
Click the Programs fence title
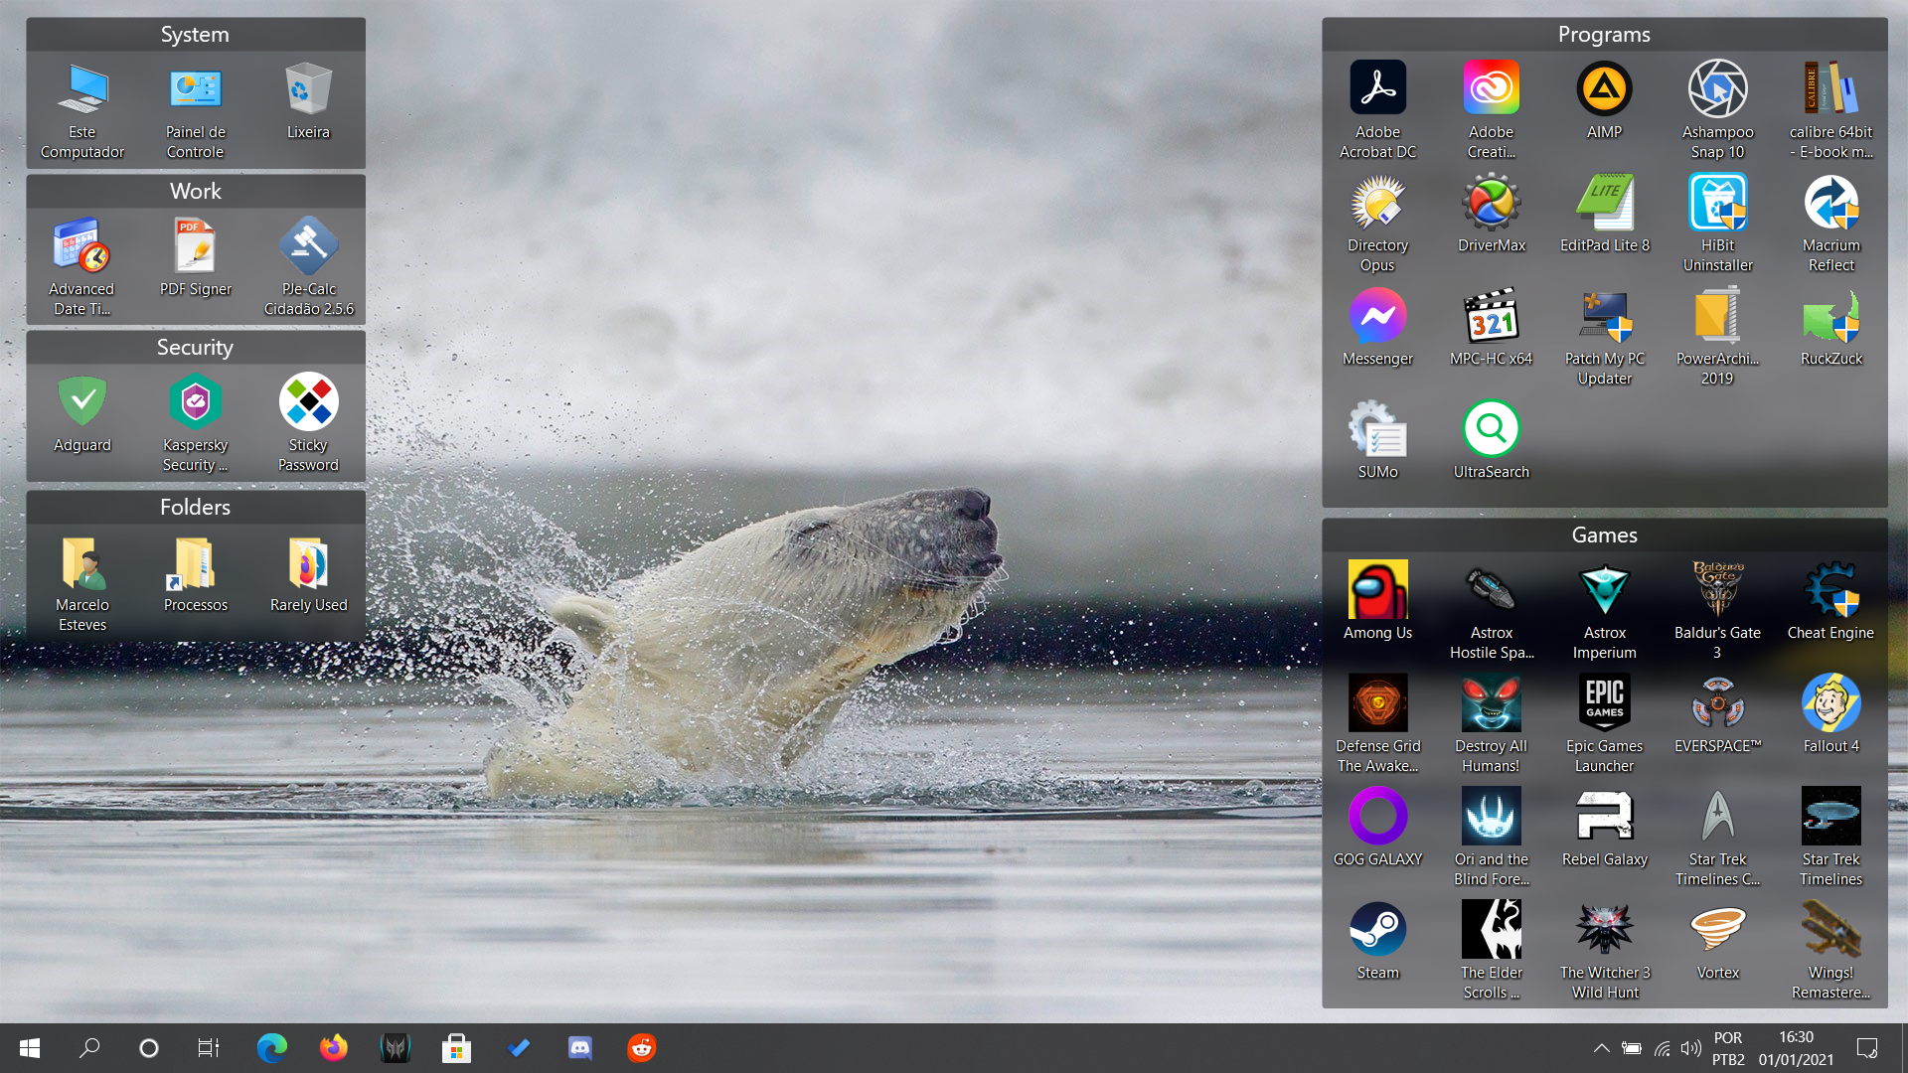coord(1604,35)
